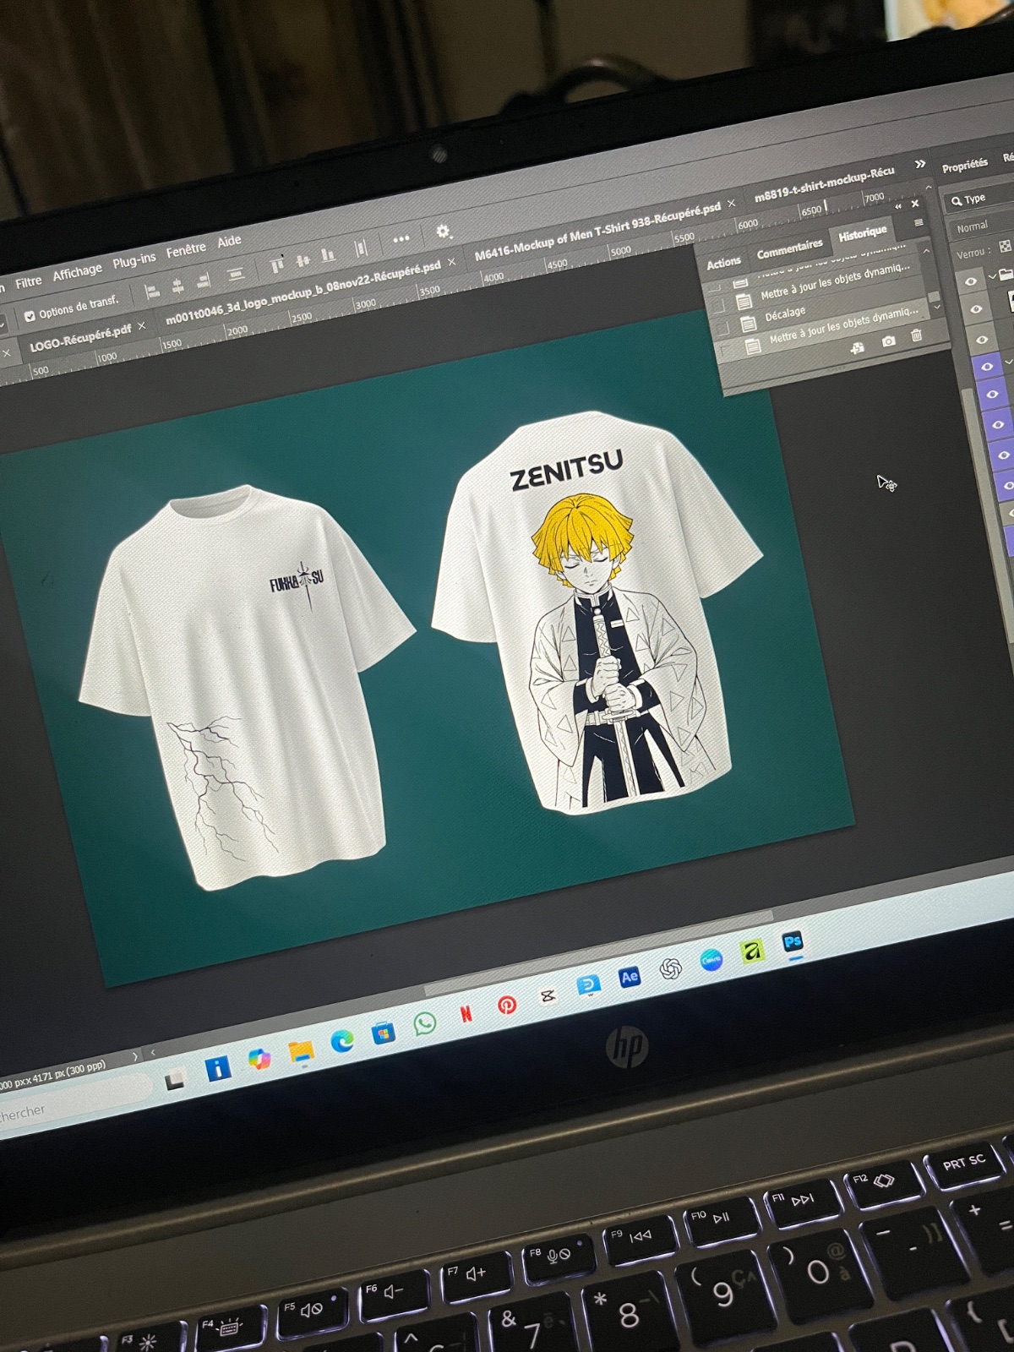Open the Normal blend mode dropdown
Viewport: 1014px width, 1352px height.
pyautogui.click(x=983, y=225)
